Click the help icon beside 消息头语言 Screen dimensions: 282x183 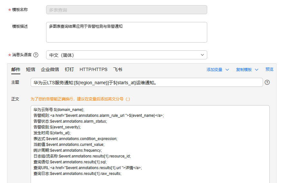point(36,55)
